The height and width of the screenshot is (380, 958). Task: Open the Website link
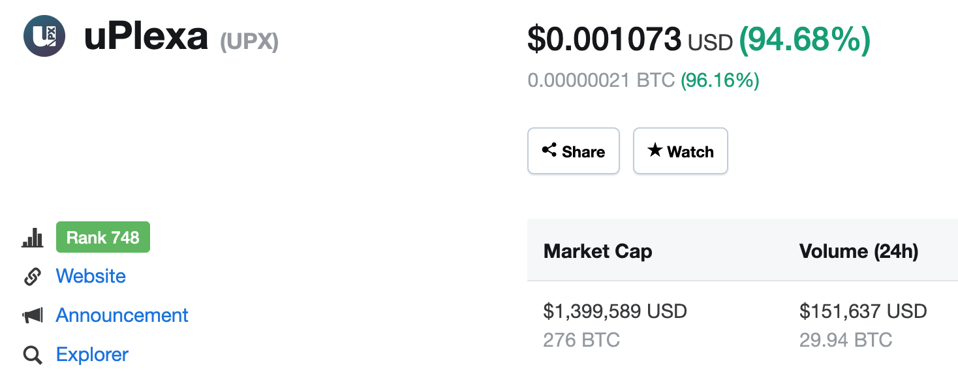click(x=91, y=276)
